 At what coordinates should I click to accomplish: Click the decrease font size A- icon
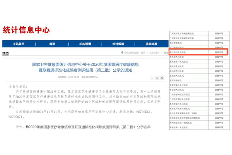[x=152, y=77]
